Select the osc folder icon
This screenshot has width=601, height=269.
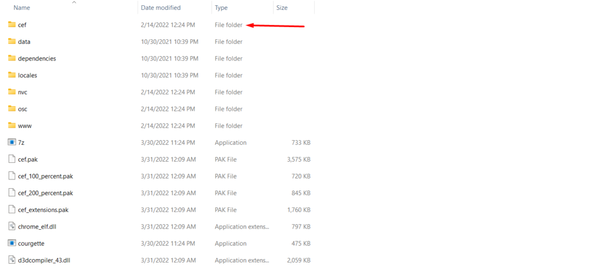pyautogui.click(x=12, y=108)
